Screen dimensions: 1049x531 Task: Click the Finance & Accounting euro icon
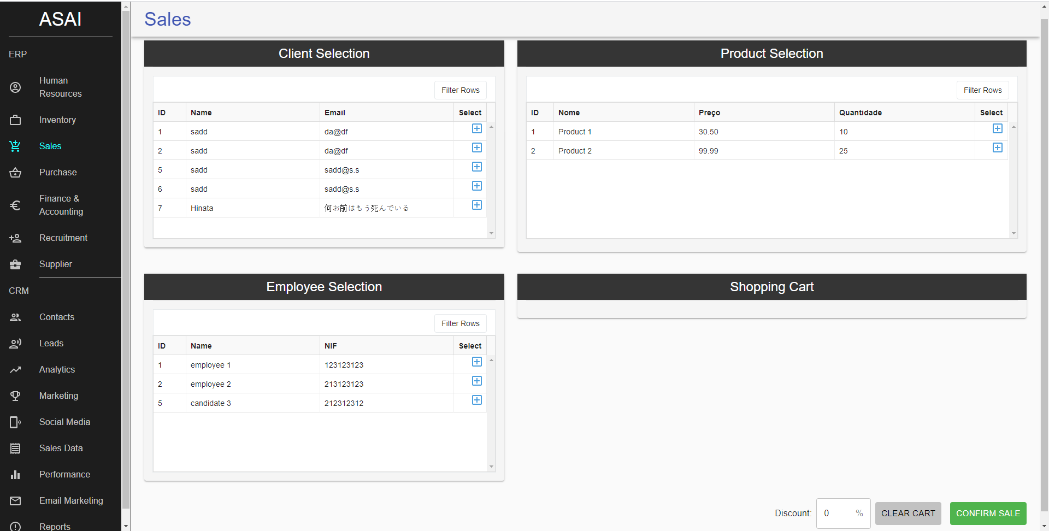point(15,205)
